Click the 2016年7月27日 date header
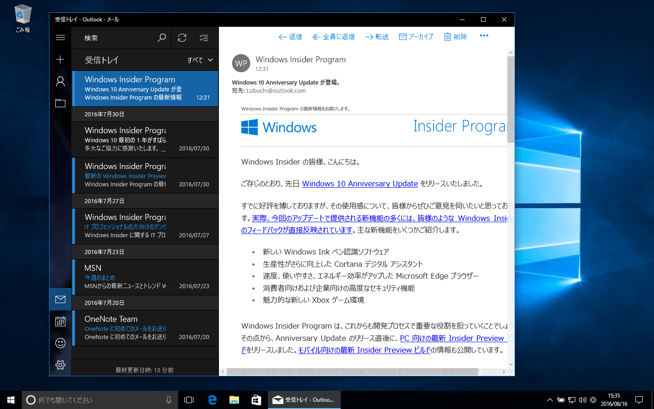Image resolution: width=654 pixels, height=409 pixels. [145, 201]
